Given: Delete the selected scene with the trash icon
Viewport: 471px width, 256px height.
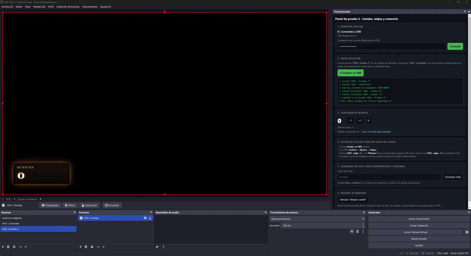Looking at the screenshot, I should [8, 247].
